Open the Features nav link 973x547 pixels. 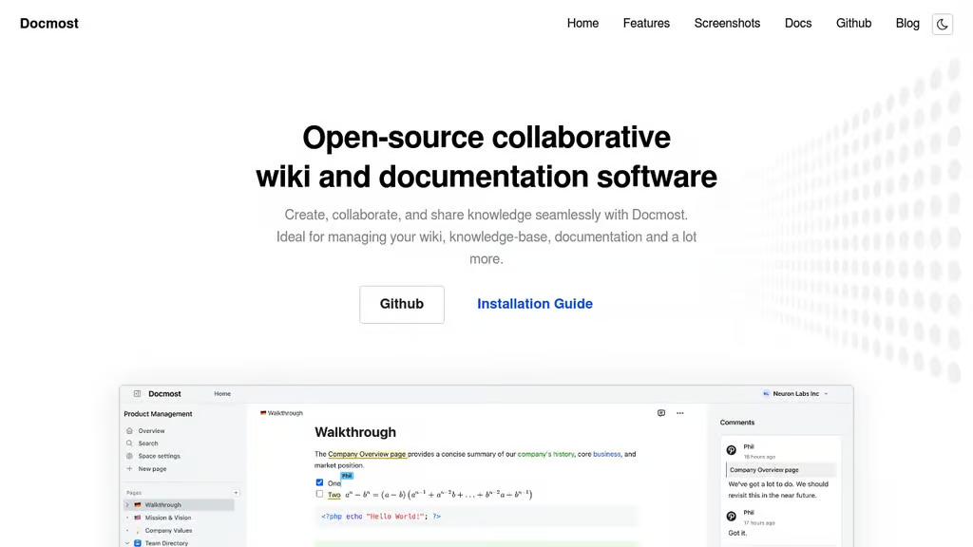[x=646, y=24]
